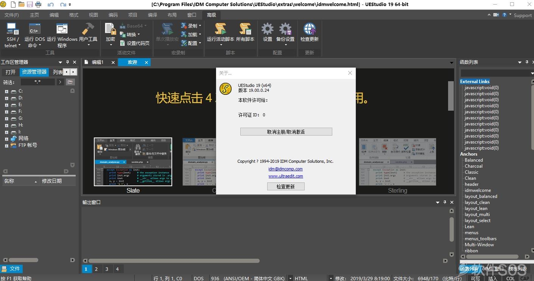Click the browse folder icon next to filter
The height and width of the screenshot is (281, 534).
coord(70,82)
